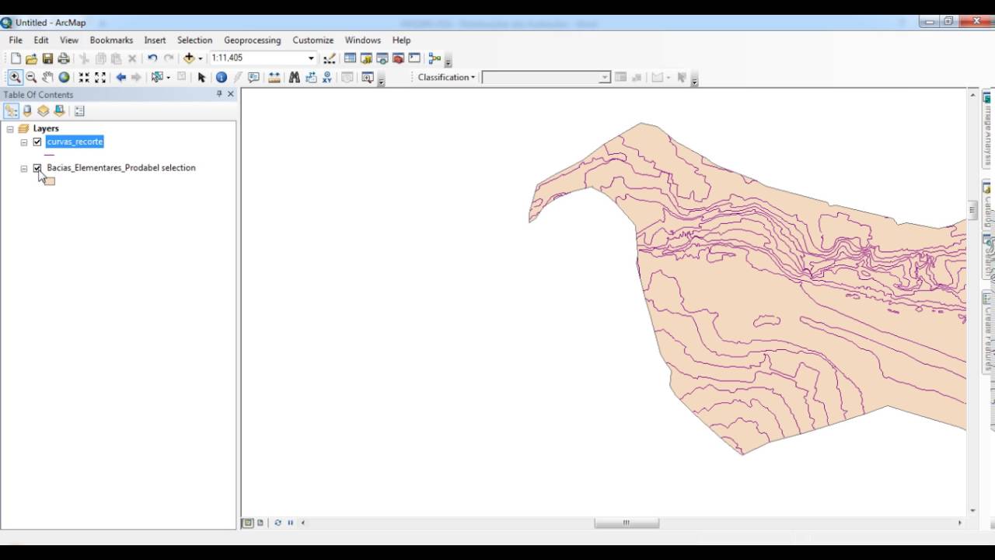Switch to Data View
This screenshot has height=560, width=995.
[248, 523]
